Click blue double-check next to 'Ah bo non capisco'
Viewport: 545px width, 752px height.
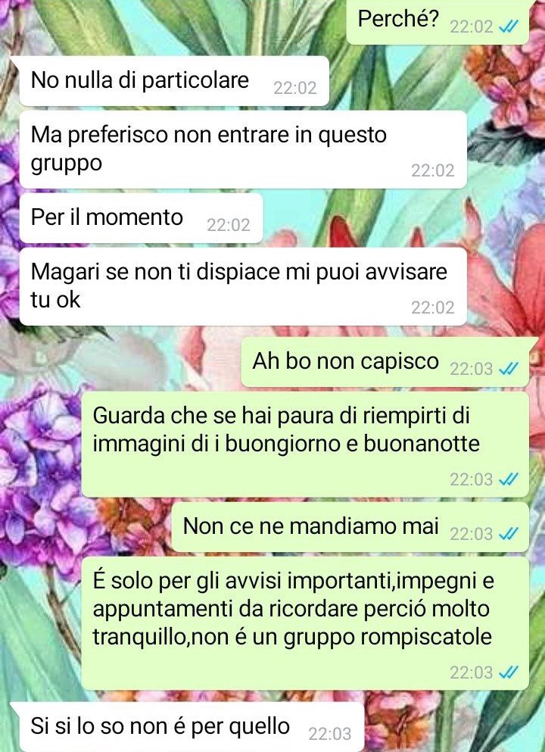(508, 369)
